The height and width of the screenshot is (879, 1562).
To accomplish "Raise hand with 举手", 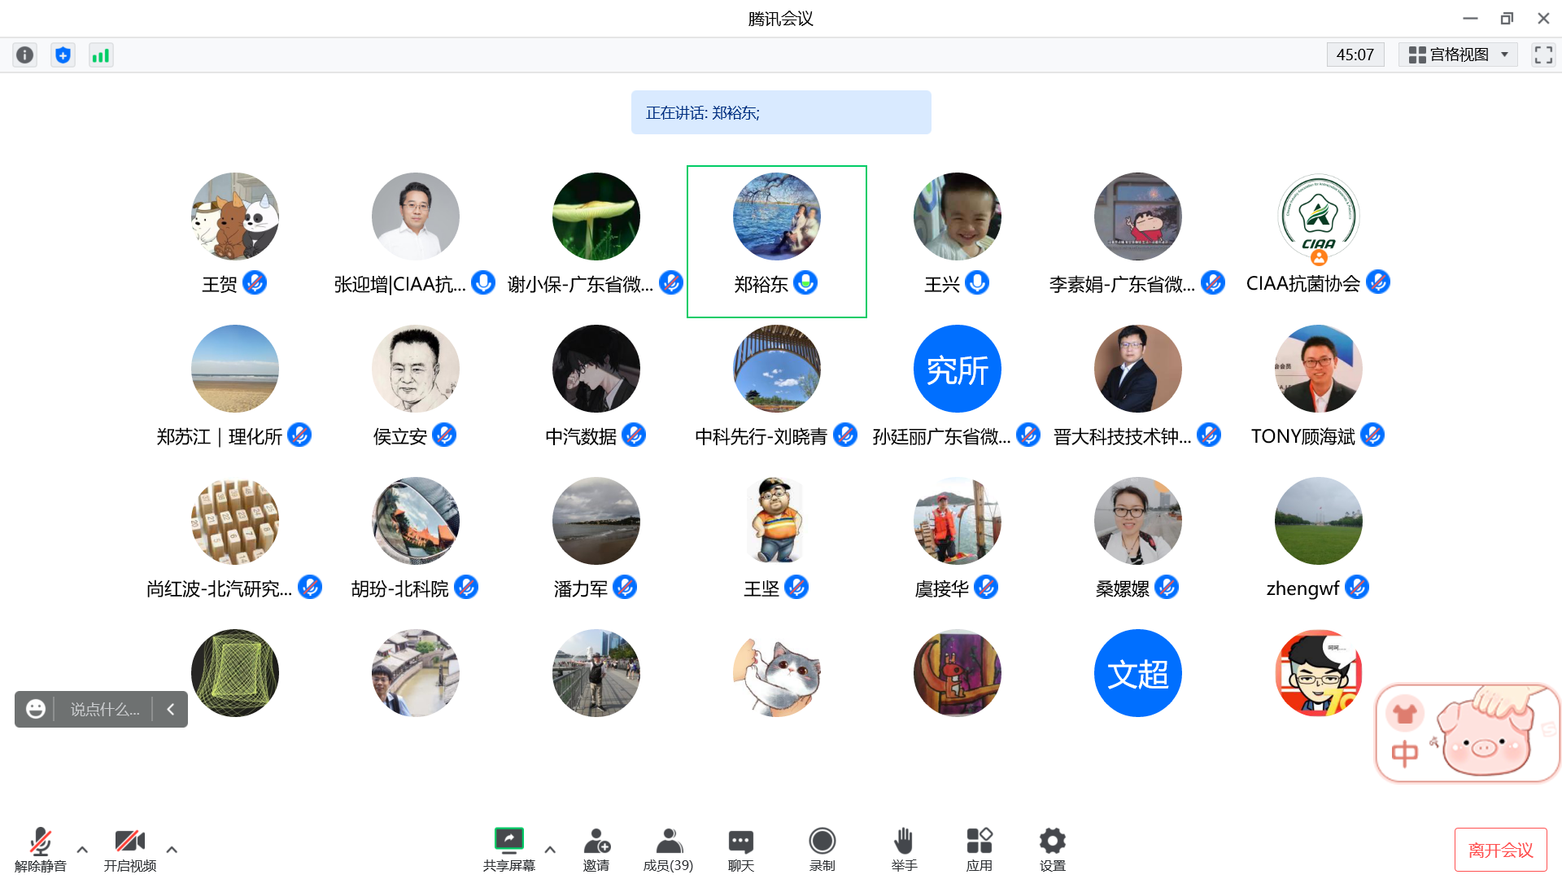I will 904,850.
